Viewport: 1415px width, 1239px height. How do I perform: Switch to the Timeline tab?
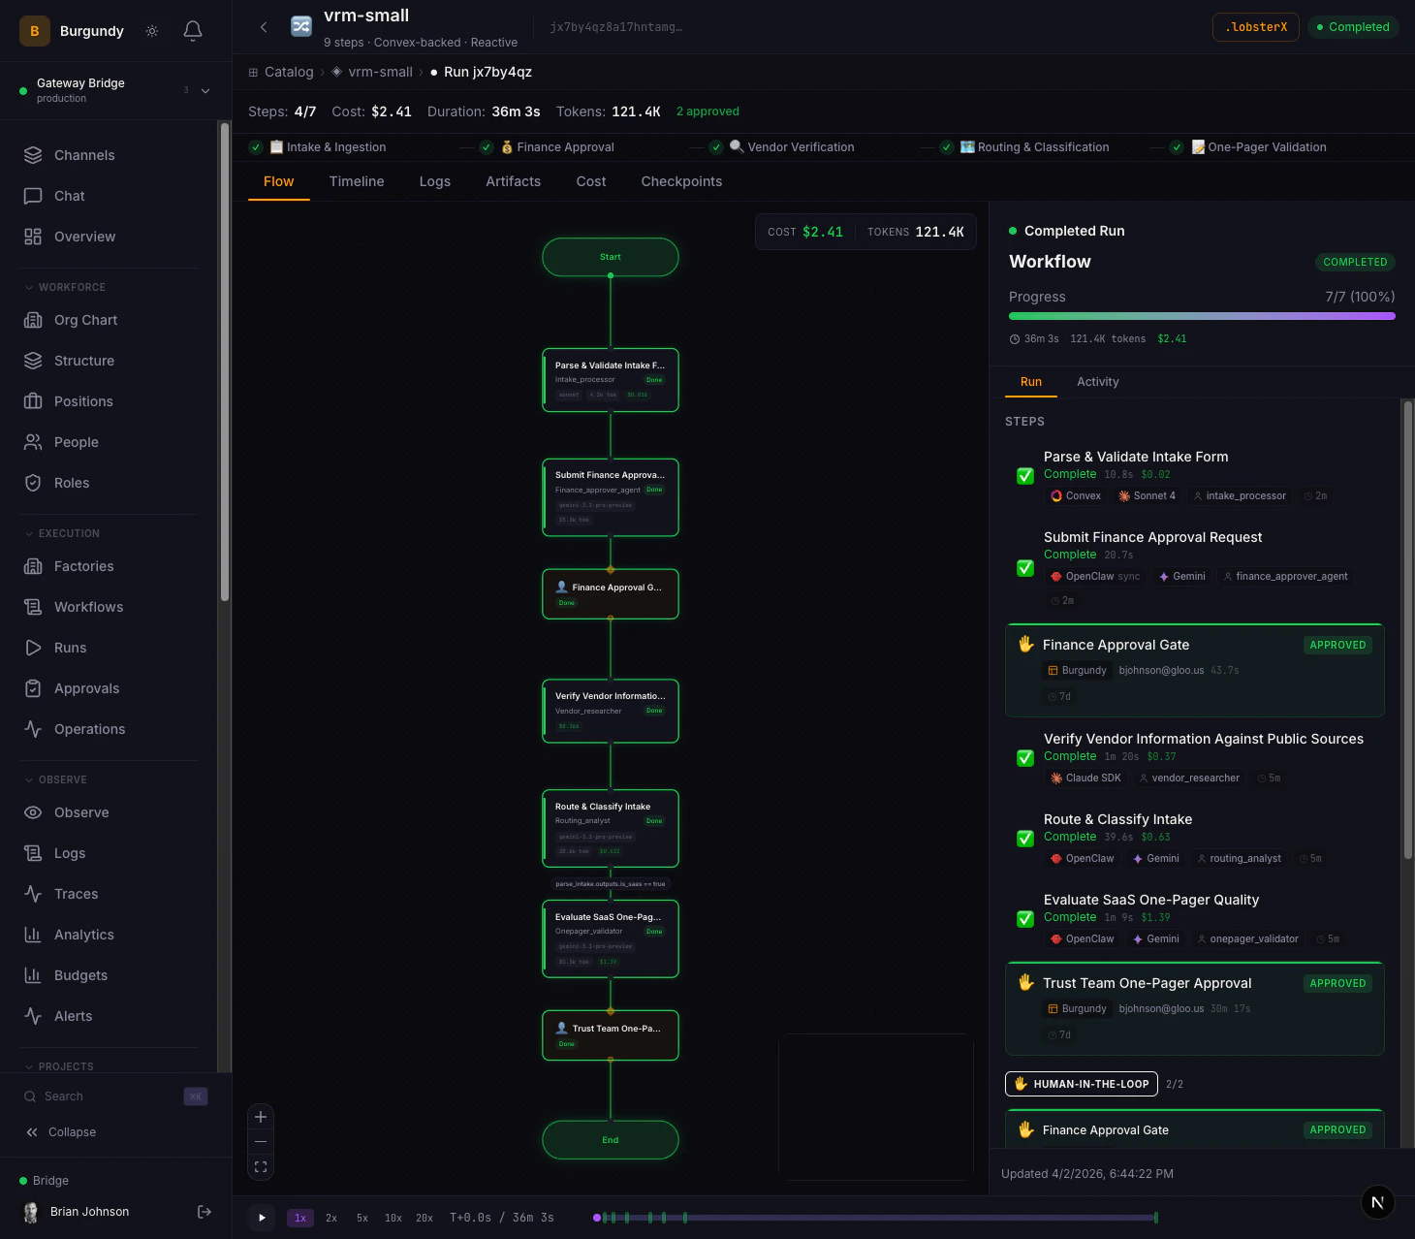pos(357,181)
